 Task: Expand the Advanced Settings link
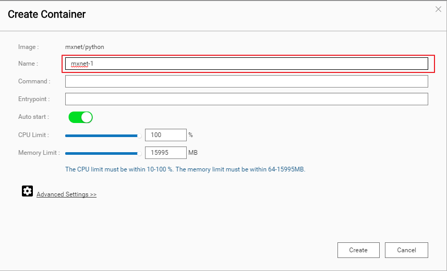[66, 194]
